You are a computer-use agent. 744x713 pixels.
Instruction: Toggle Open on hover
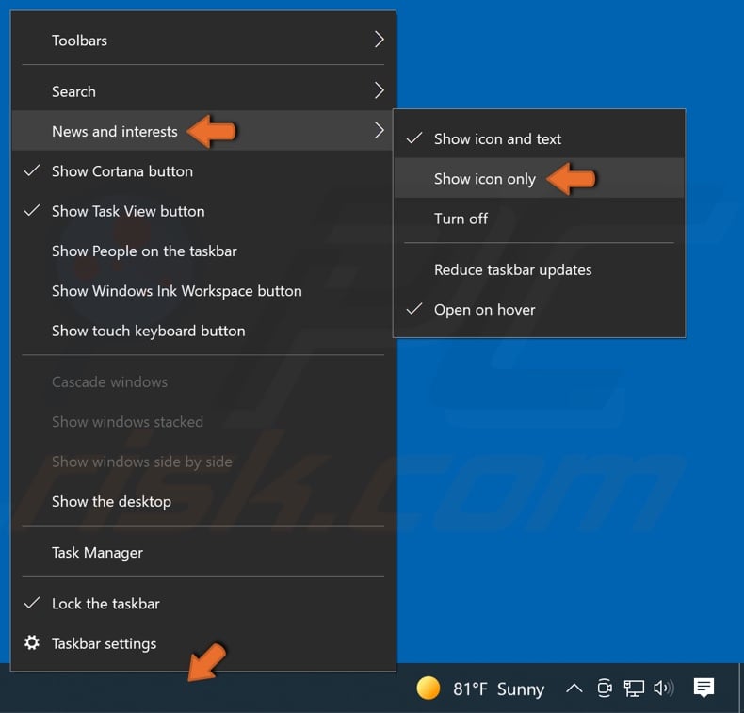pyautogui.click(x=540, y=309)
